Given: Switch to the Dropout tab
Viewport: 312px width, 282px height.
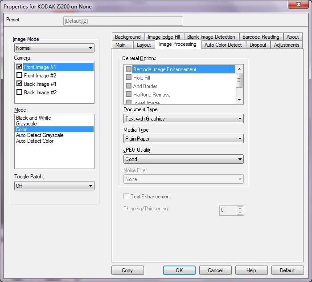Looking at the screenshot, I should coord(258,45).
